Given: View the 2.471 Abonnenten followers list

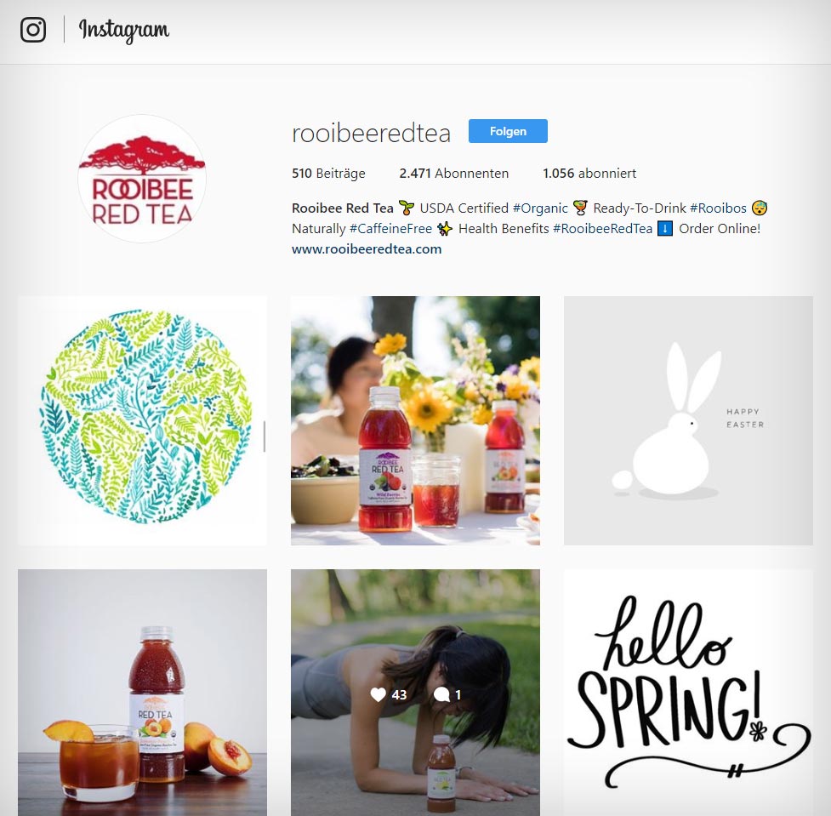Looking at the screenshot, I should pos(453,174).
